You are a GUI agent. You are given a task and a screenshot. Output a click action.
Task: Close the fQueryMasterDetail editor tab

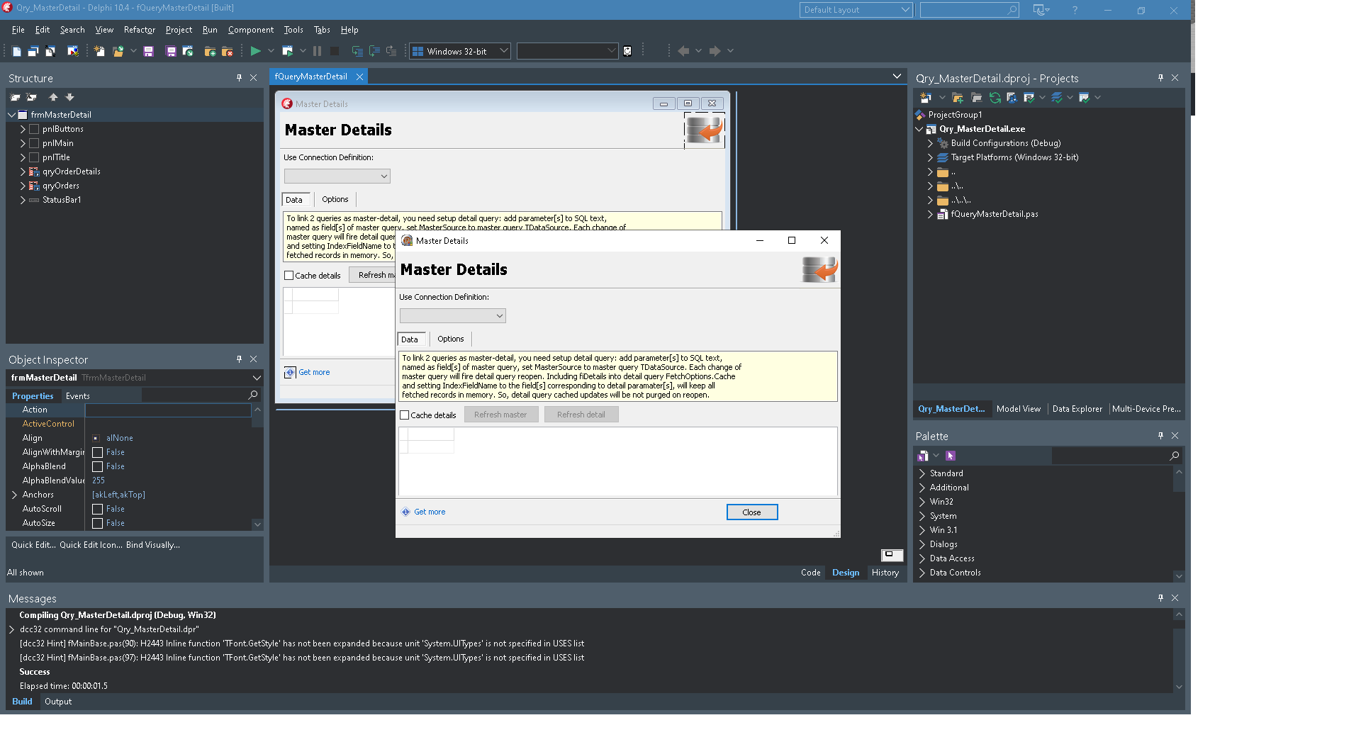tap(359, 77)
